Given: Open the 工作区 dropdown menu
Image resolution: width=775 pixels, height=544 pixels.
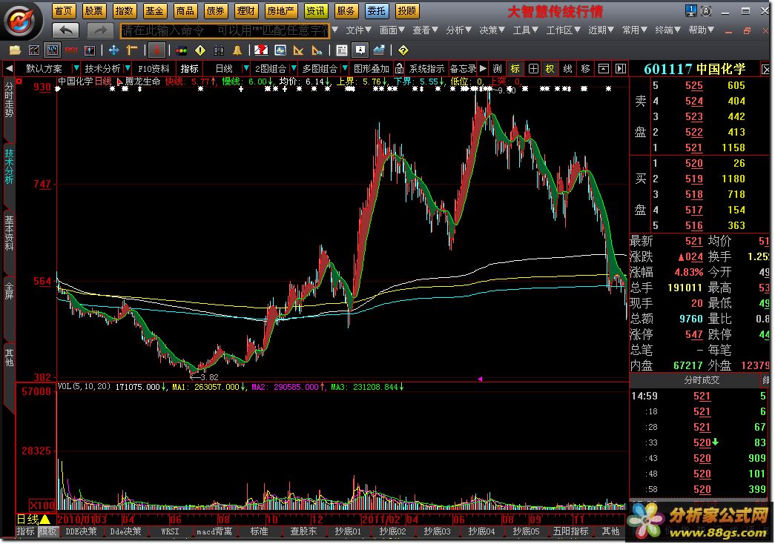Looking at the screenshot, I should coord(563,30).
